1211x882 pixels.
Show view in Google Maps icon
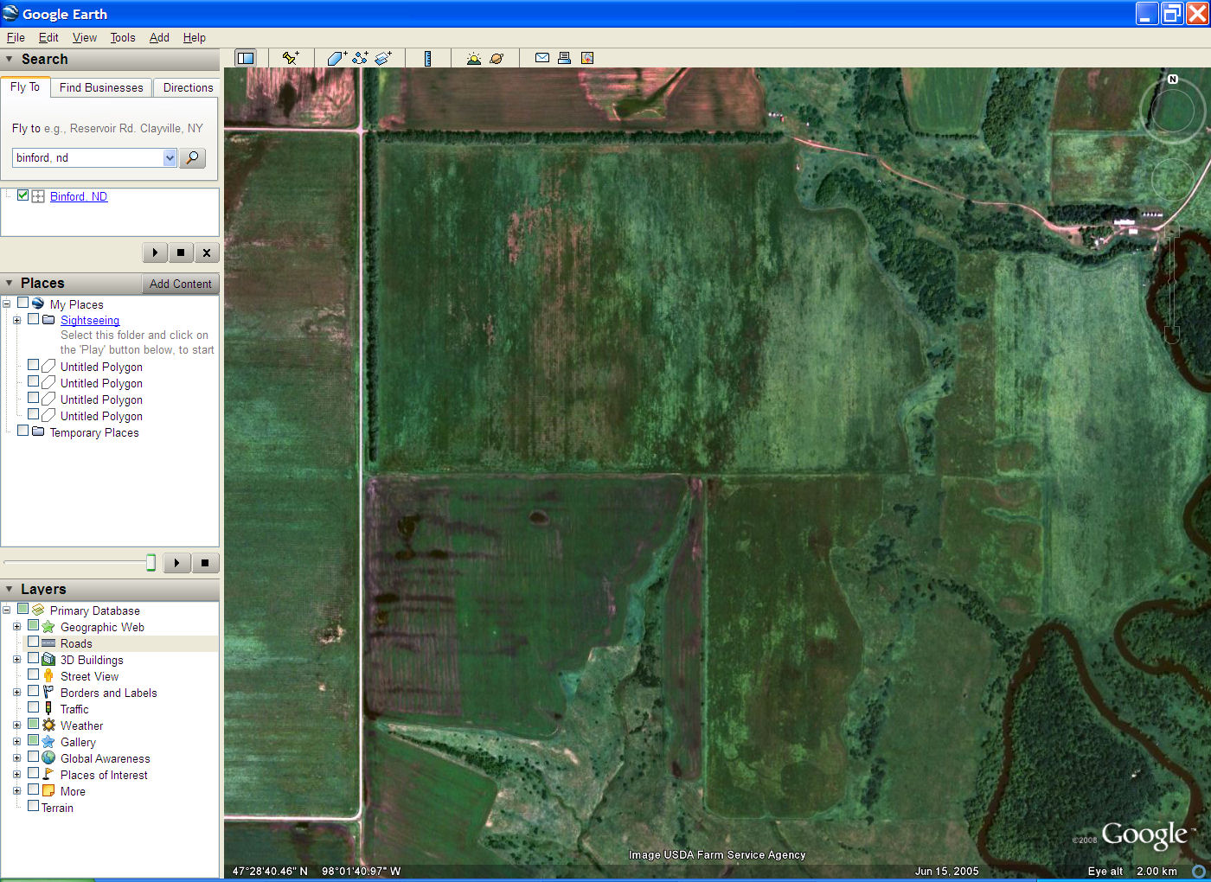[587, 58]
